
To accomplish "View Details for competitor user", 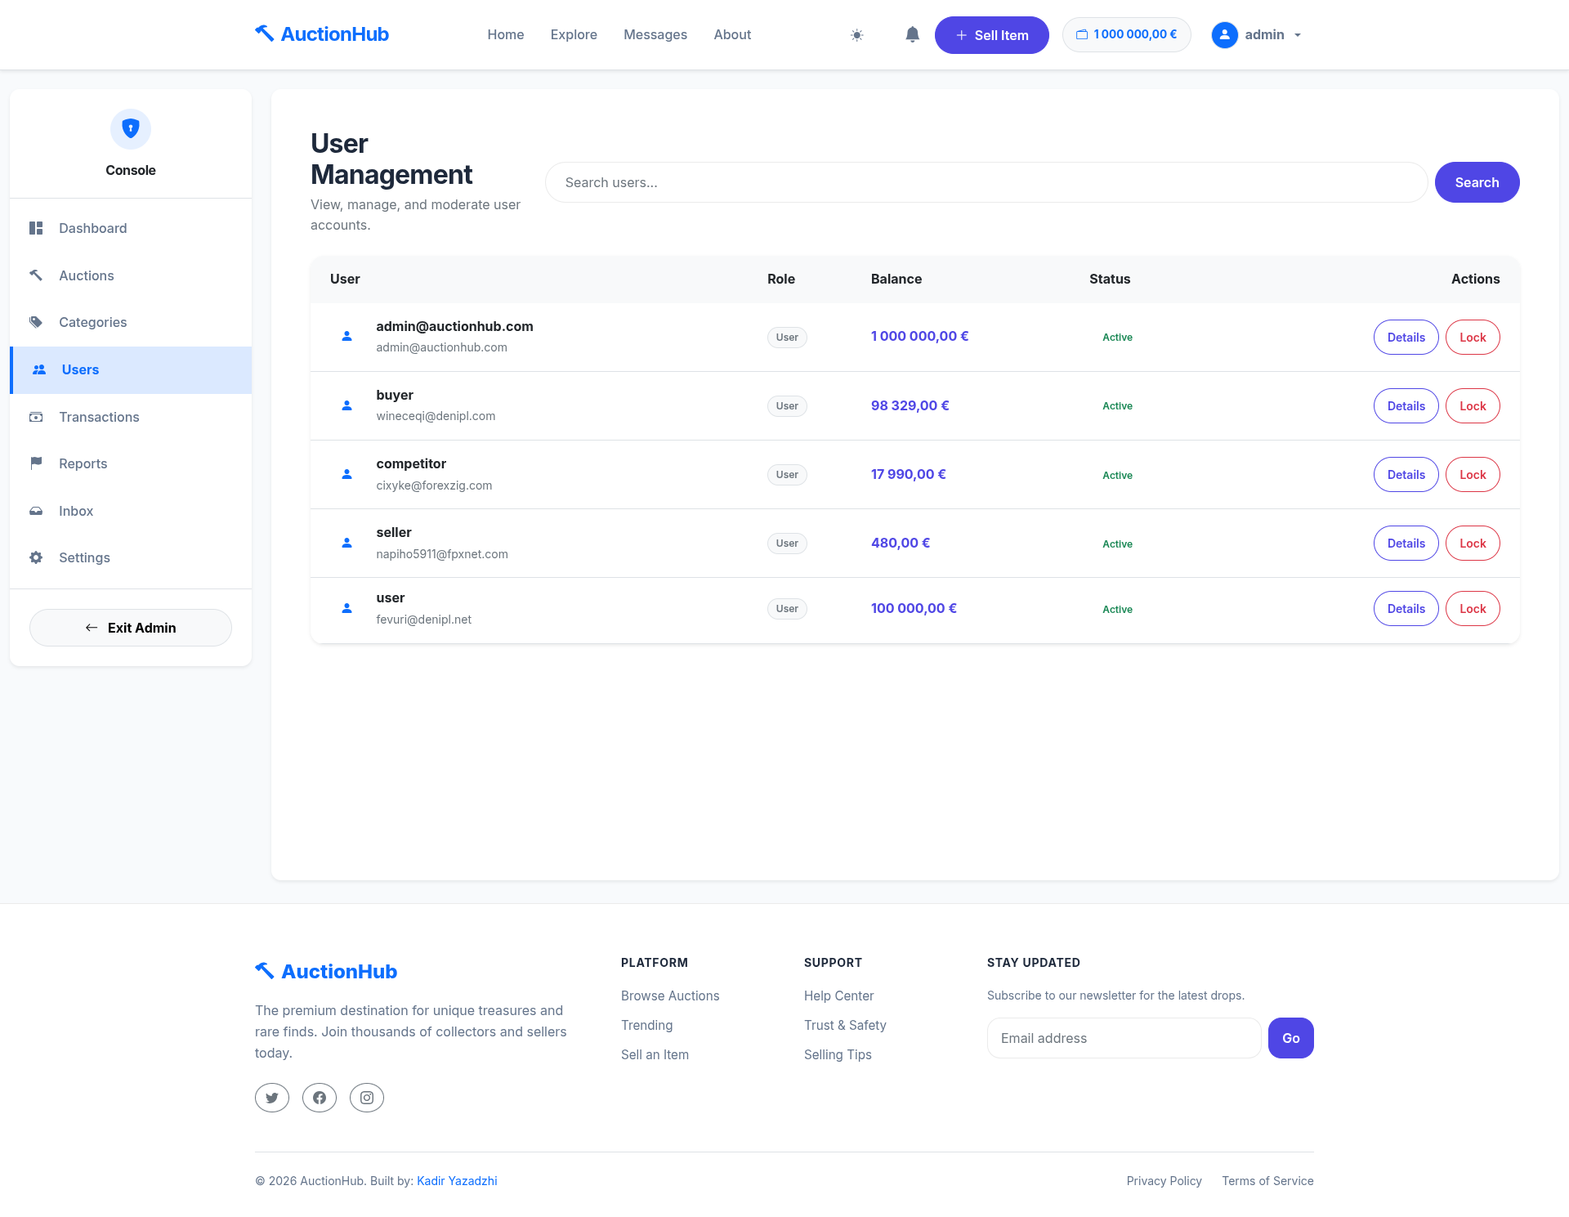I will tap(1406, 474).
